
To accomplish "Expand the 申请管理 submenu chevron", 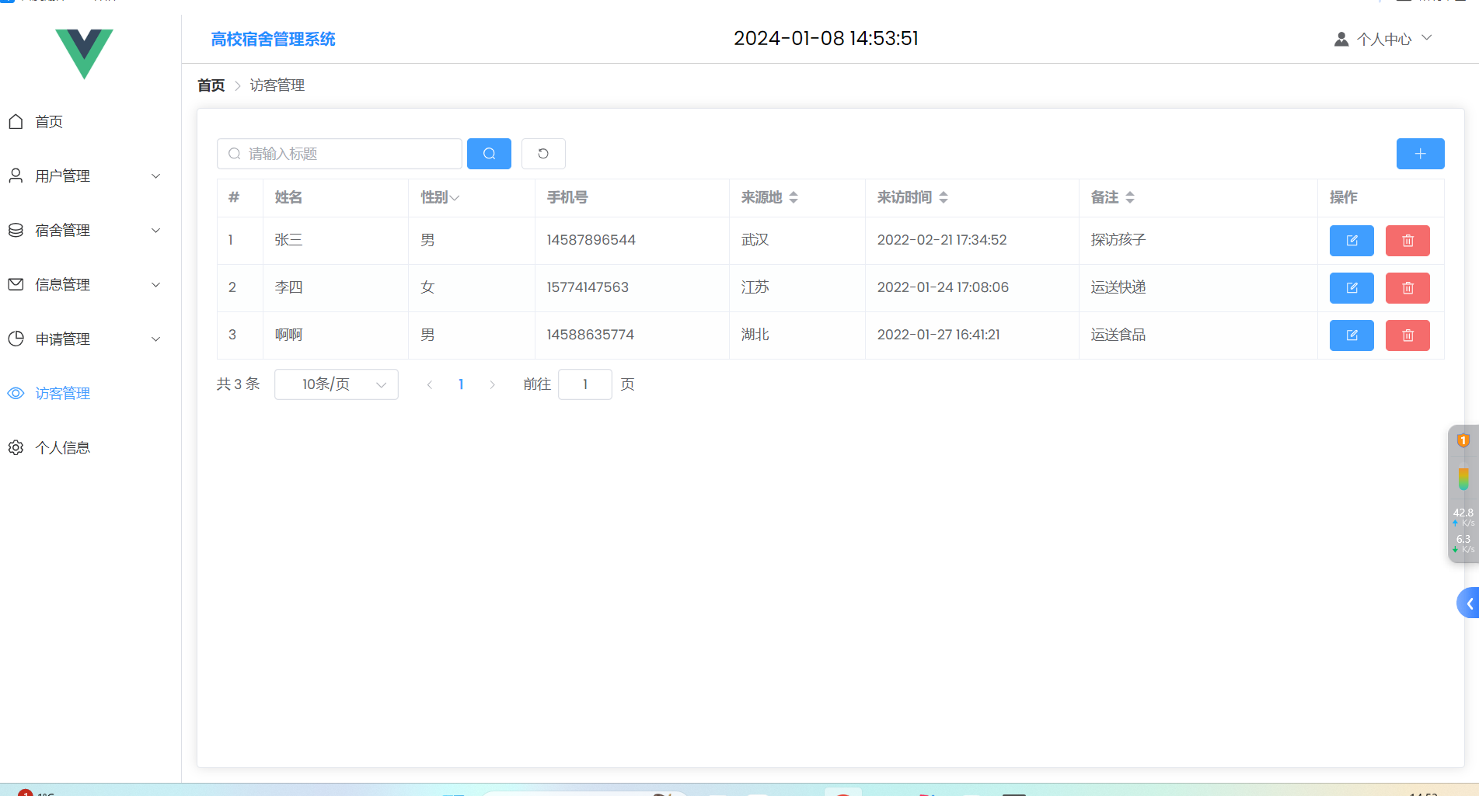I will point(155,339).
